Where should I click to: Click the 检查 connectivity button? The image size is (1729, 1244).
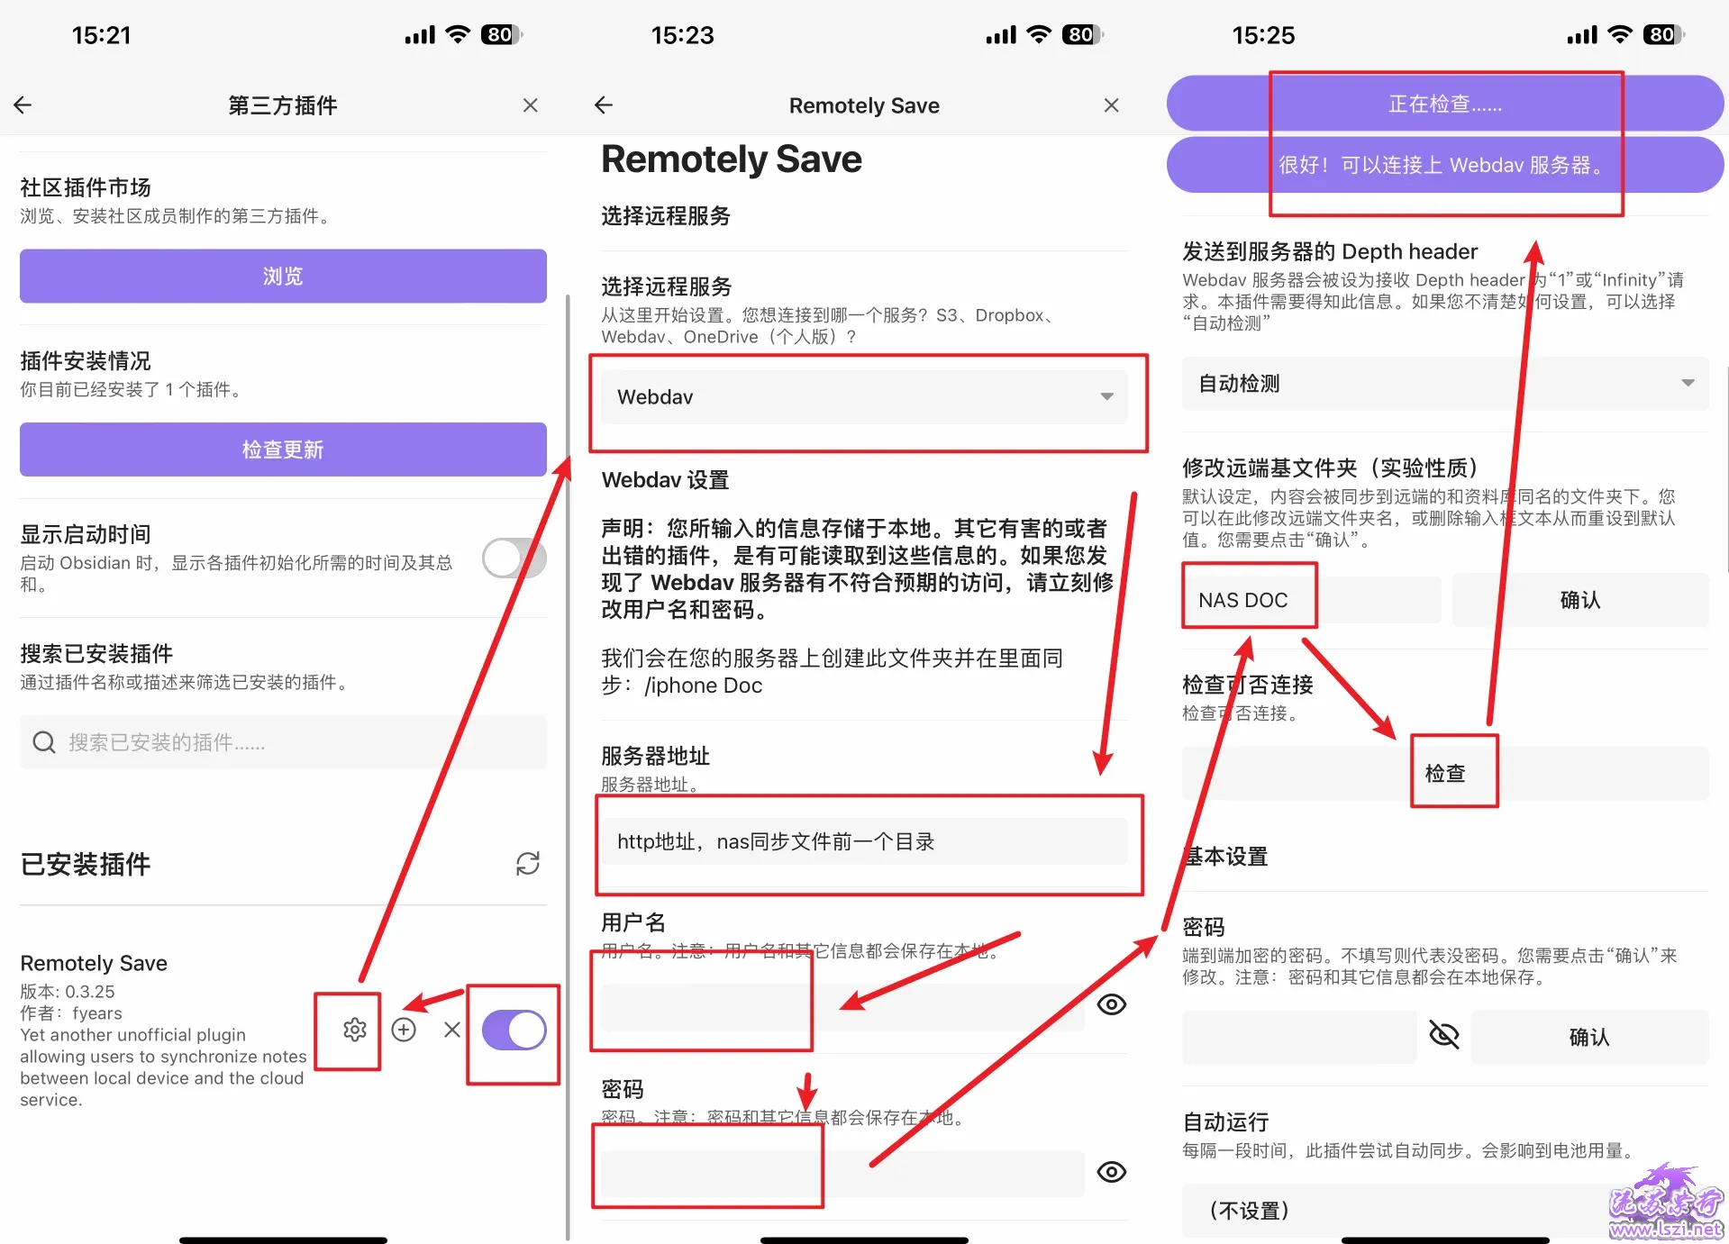pyautogui.click(x=1445, y=773)
